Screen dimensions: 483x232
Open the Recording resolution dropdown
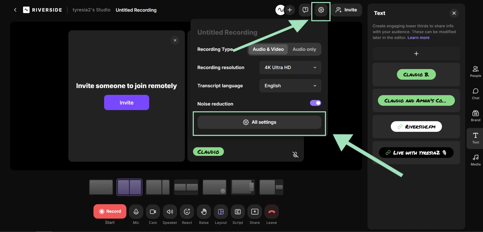point(290,68)
